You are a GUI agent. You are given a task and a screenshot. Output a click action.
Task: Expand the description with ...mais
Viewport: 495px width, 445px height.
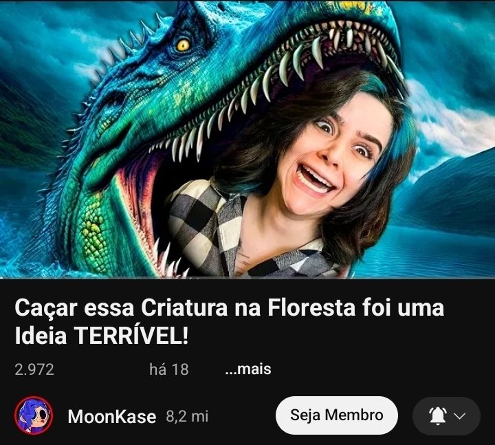[248, 369]
